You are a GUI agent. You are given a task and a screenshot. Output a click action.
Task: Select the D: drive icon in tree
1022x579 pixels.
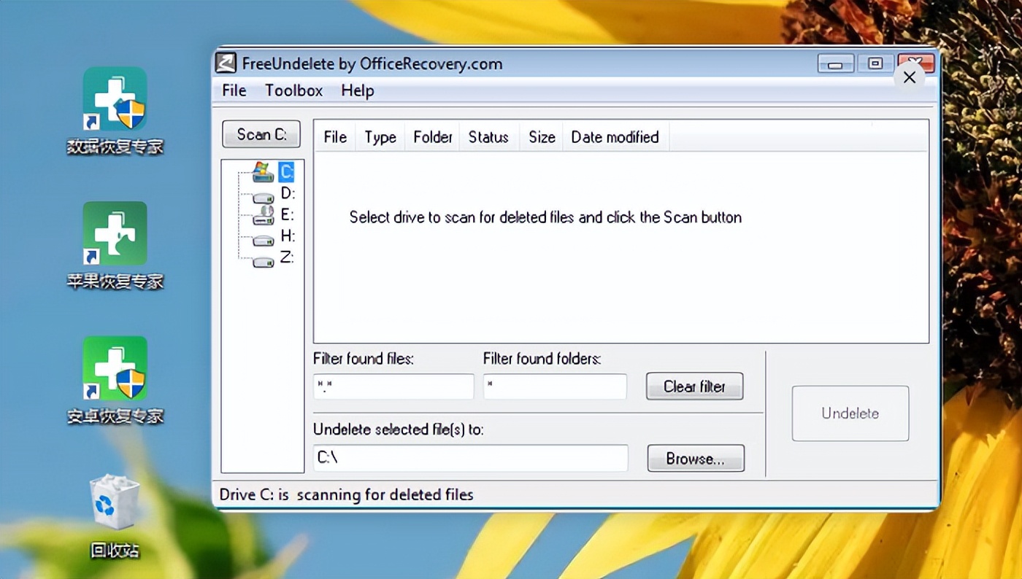coord(263,198)
